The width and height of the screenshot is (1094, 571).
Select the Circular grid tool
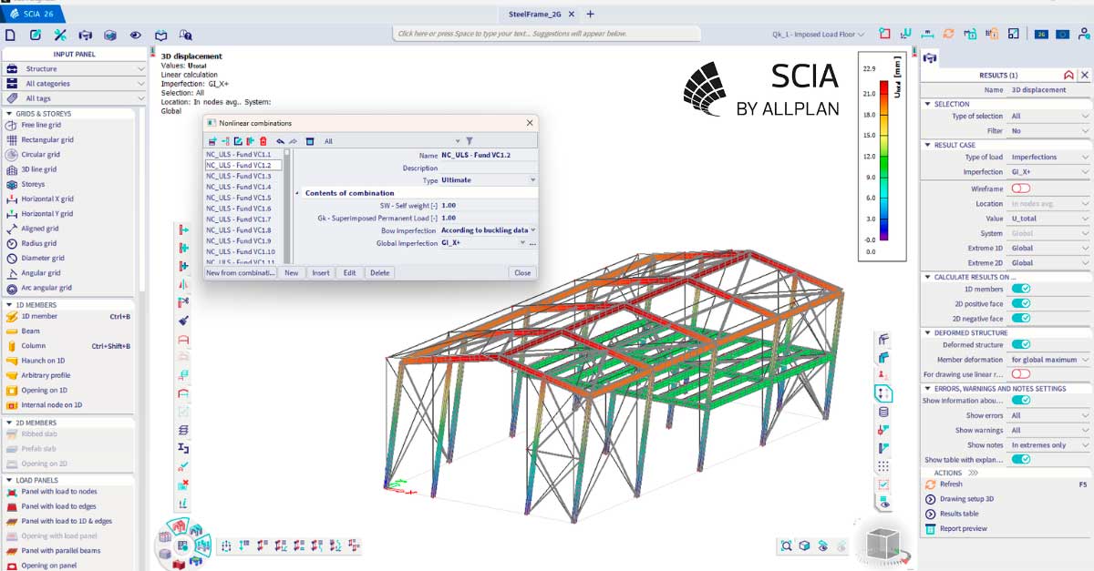[40, 155]
